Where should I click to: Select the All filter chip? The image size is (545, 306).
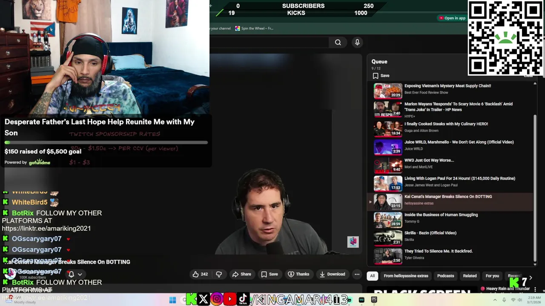[372, 276]
